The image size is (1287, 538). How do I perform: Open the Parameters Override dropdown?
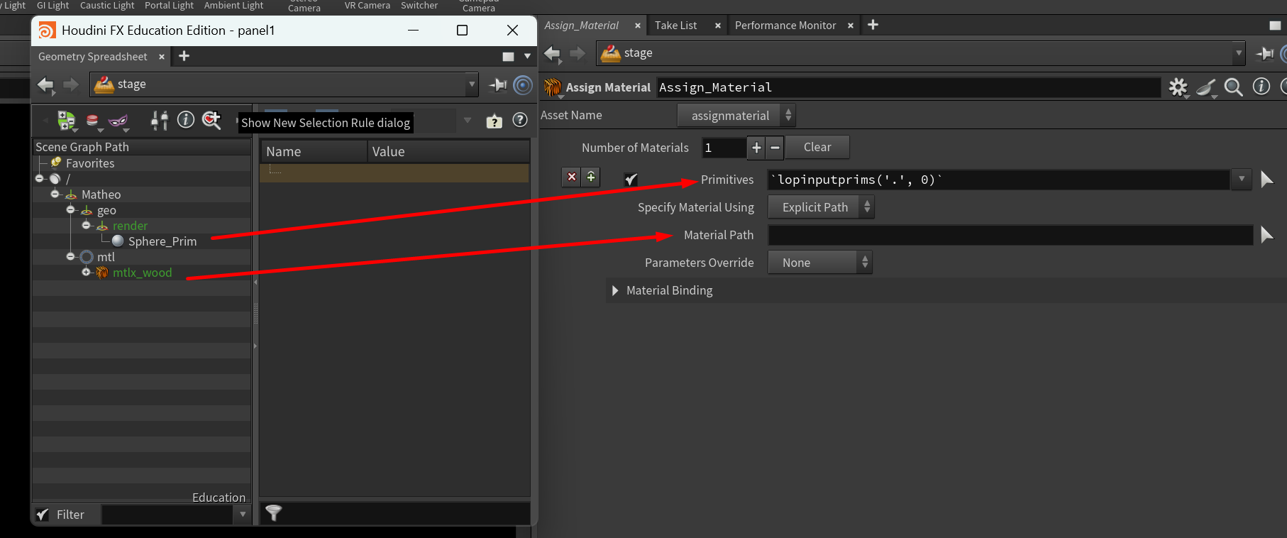point(819,263)
